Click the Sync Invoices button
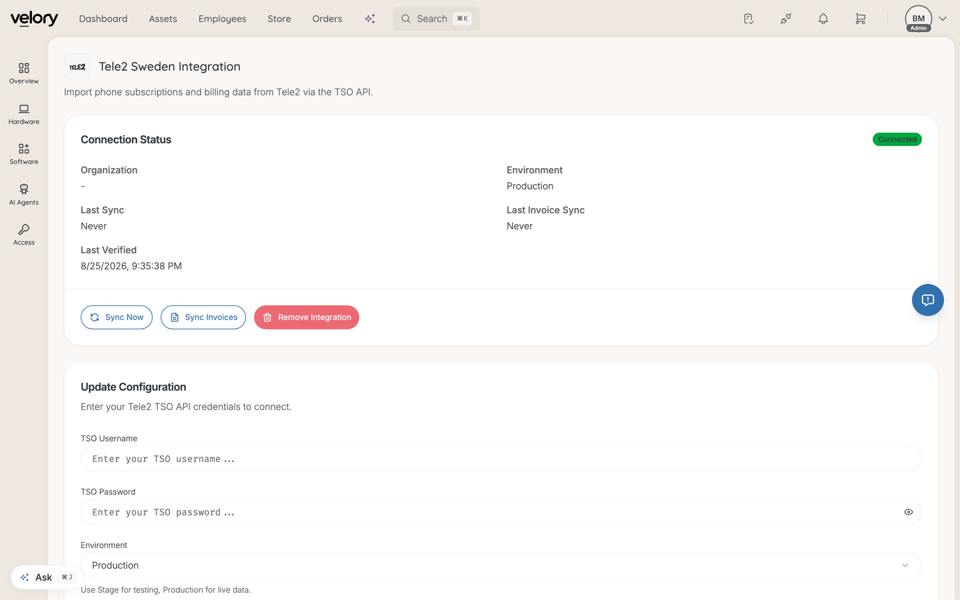This screenshot has width=960, height=600. 203,317
